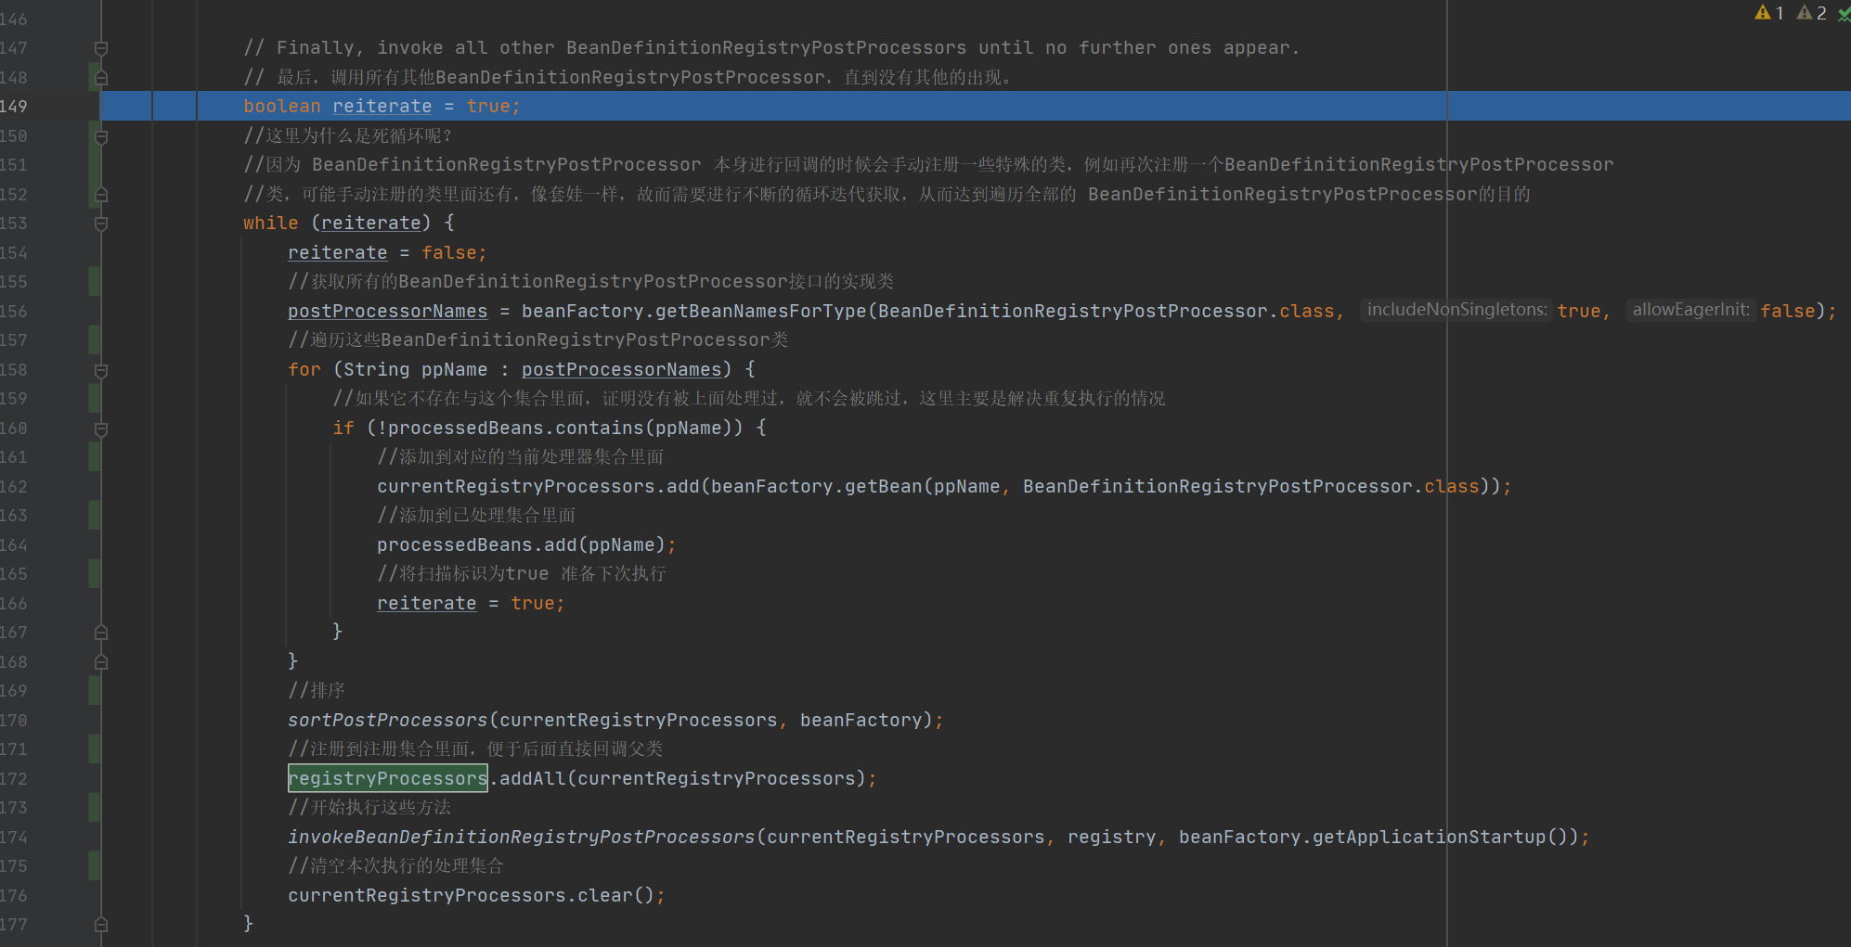Click the highlighted 'registryProcessors' identifier
This screenshot has height=947, width=1851.
[388, 778]
